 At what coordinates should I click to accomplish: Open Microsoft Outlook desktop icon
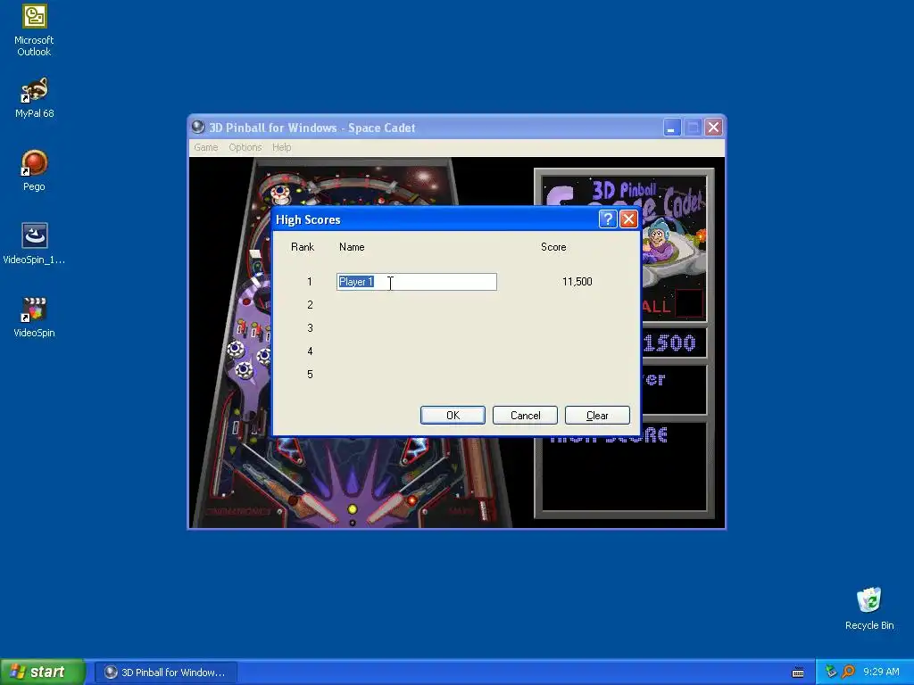pyautogui.click(x=34, y=30)
